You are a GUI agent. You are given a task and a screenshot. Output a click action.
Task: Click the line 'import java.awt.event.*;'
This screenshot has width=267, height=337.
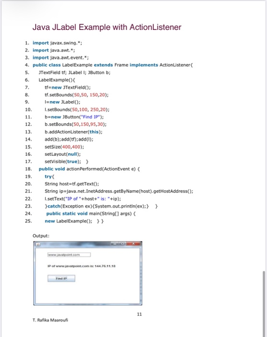coord(61,58)
